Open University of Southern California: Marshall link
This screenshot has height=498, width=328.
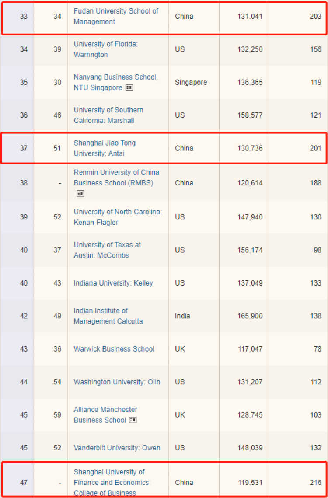[x=108, y=115]
